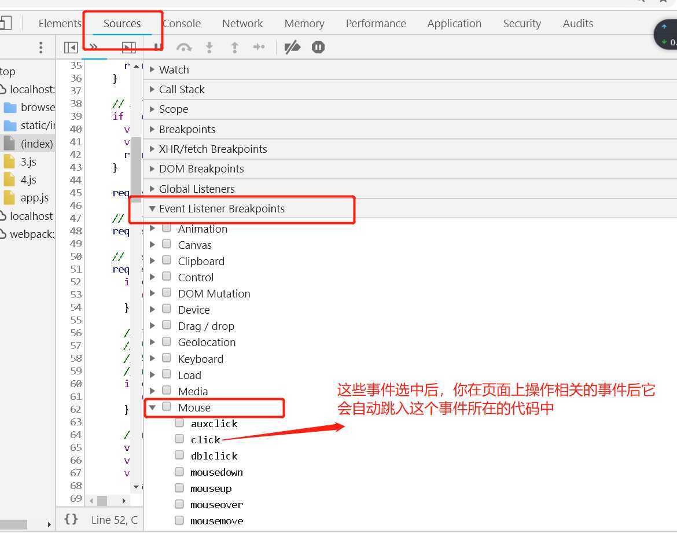Viewport: 677px width, 533px height.
Task: Click the step into function icon
Action: pos(209,47)
